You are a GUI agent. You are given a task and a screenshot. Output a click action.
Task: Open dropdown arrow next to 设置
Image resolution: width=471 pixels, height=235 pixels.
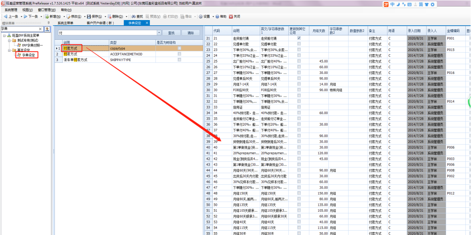(x=213, y=16)
